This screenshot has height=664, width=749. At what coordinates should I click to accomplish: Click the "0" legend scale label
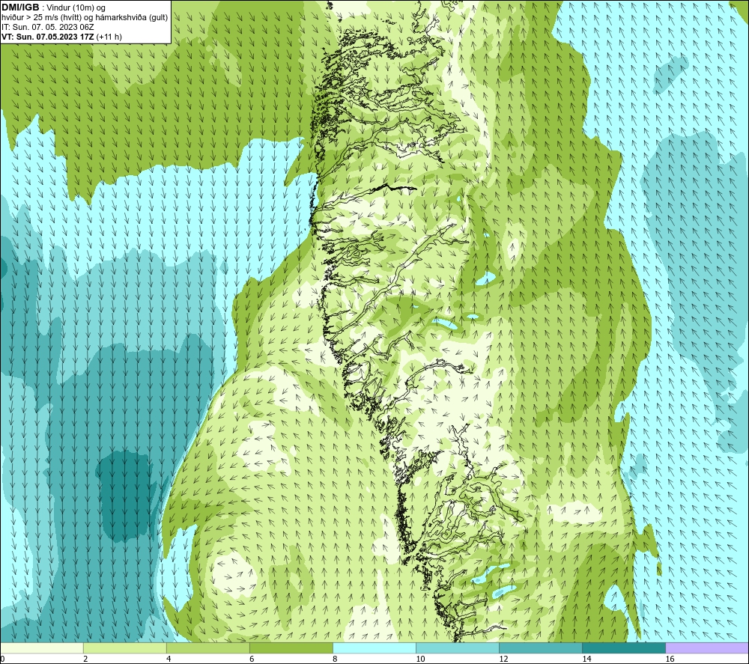click(2, 659)
